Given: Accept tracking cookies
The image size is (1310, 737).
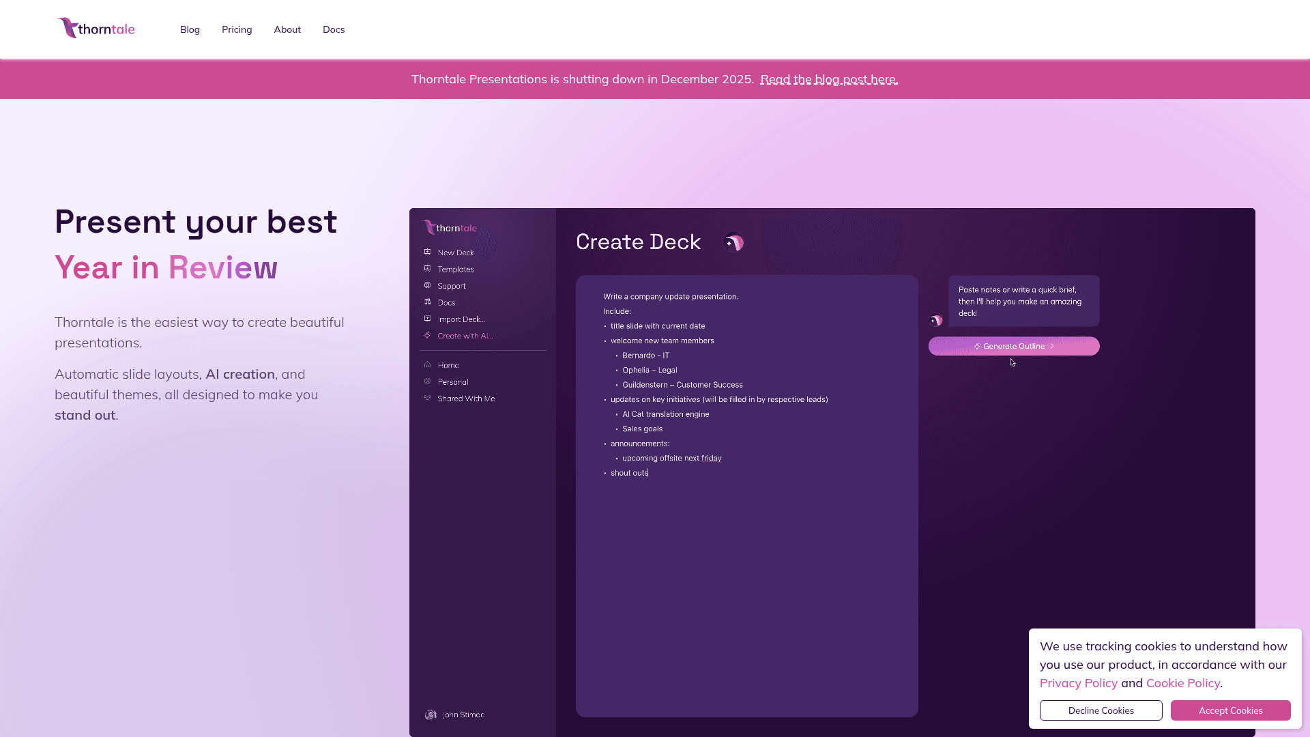Looking at the screenshot, I should click(1231, 710).
